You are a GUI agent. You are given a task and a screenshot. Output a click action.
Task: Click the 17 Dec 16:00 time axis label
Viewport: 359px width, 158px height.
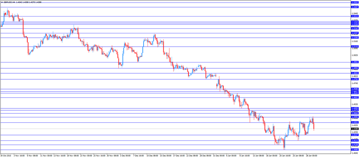tap(179, 155)
